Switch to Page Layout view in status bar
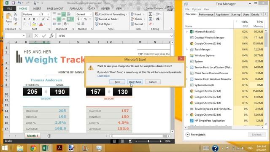This screenshot has width=270, height=152. [122, 141]
